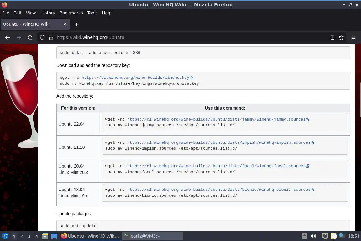Screen dimensions: 361x241
Task: Click external-link icon after winehq-focal.sources
Action: pyautogui.click(x=308, y=166)
